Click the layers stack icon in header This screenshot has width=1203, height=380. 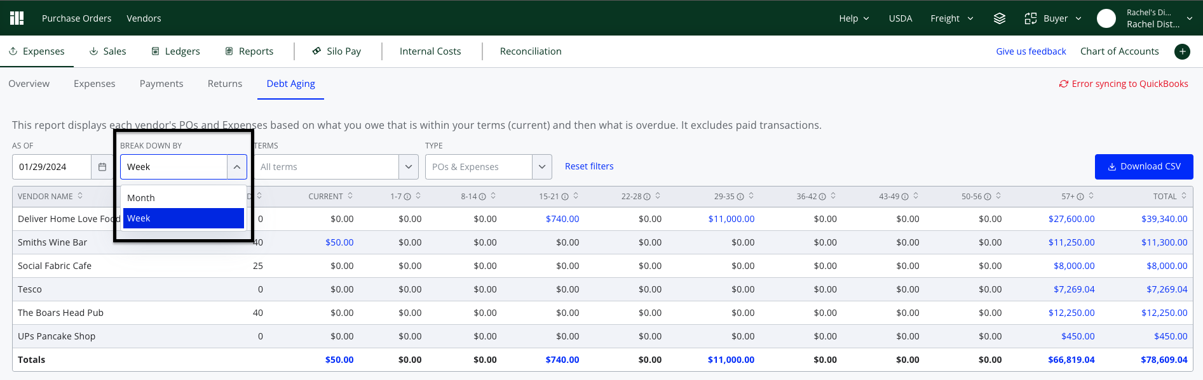pos(1000,18)
